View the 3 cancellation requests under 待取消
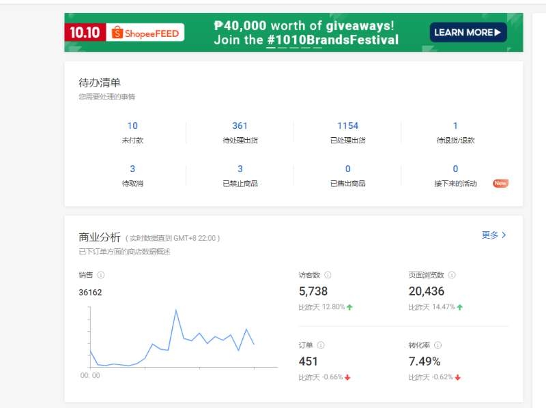Viewport: 546px width, 408px height. 132,169
